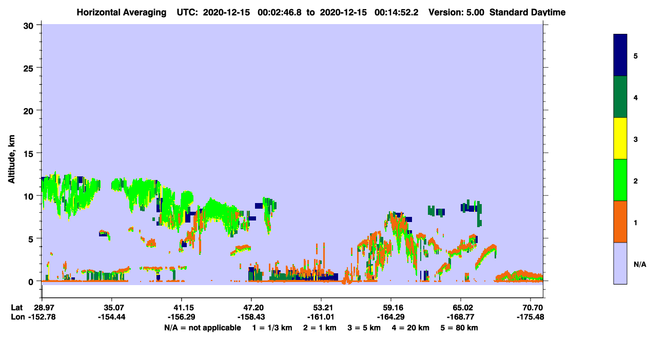Click the legend entry '5 = 80 km'
The width and height of the screenshot is (667, 342).
coord(460,328)
